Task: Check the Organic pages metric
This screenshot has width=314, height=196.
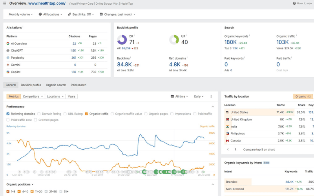Action: 146,114
